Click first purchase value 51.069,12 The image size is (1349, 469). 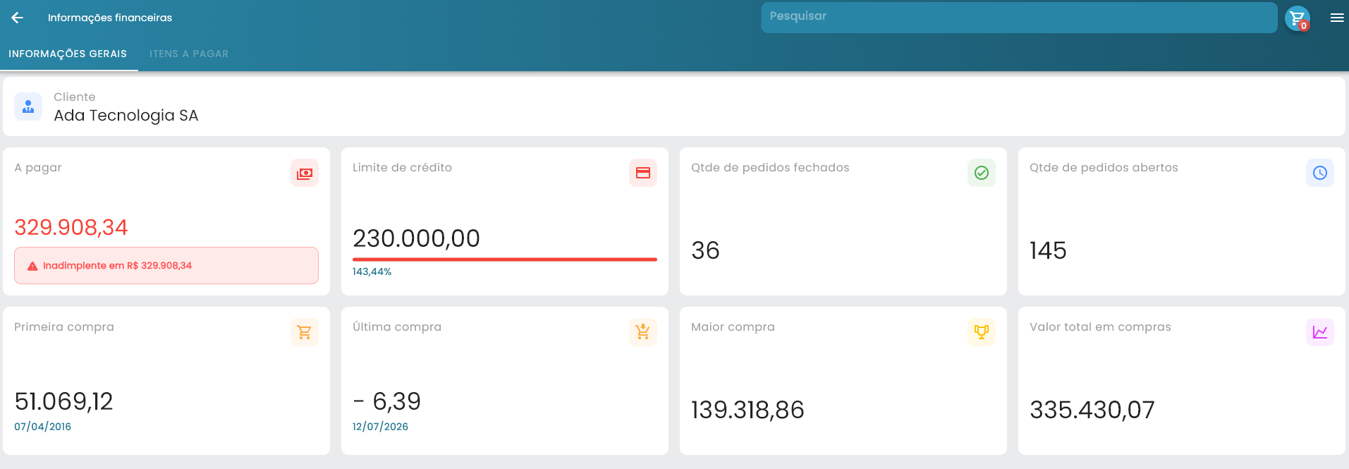point(63,401)
